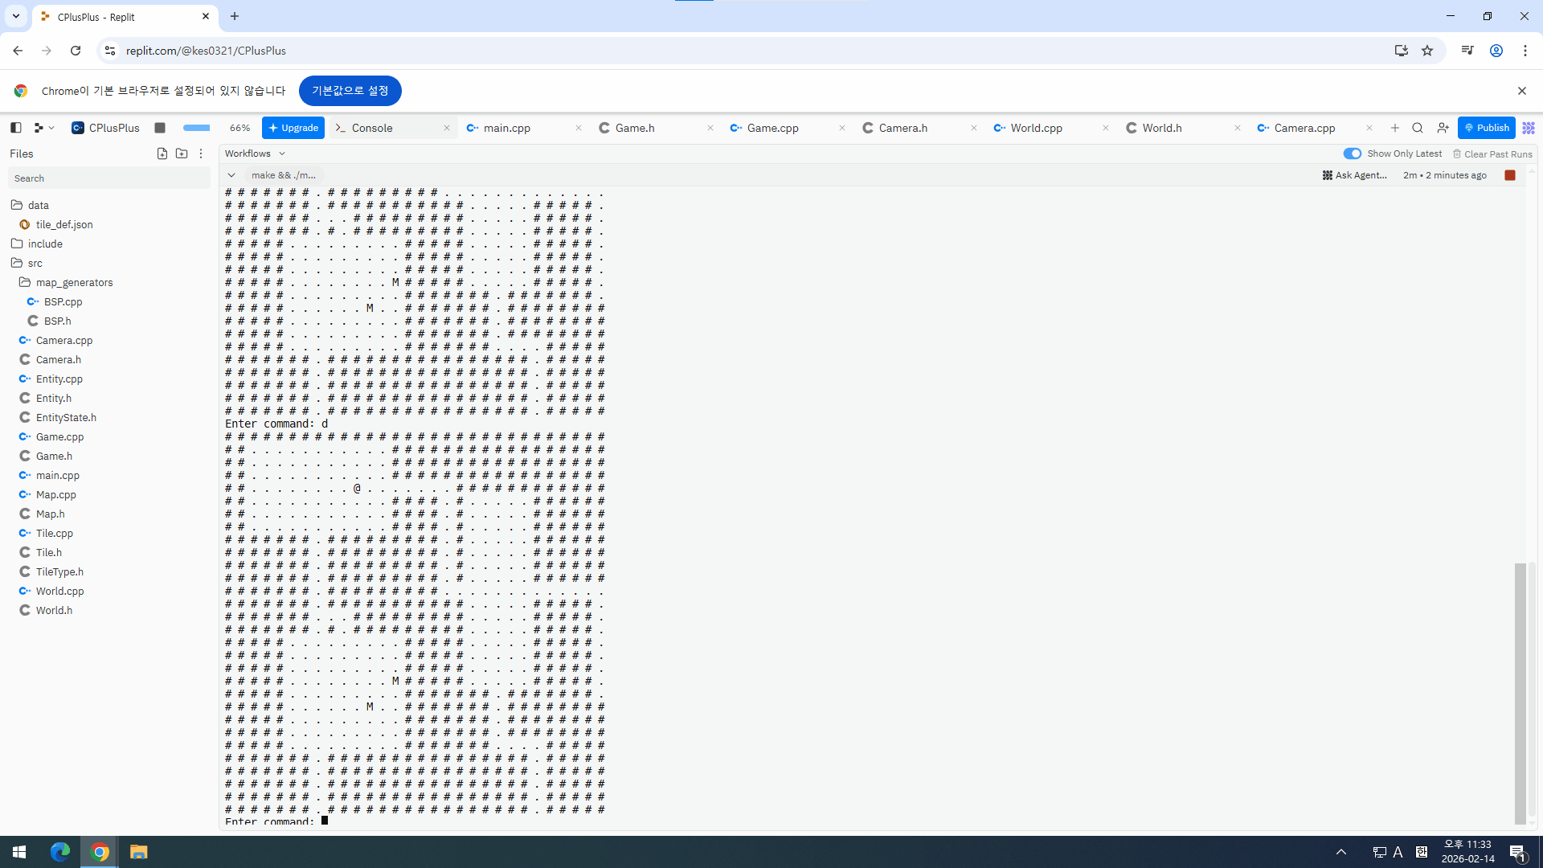Viewport: 1543px width, 868px height.
Task: Toggle the left sidebar panel icon
Action: click(16, 128)
